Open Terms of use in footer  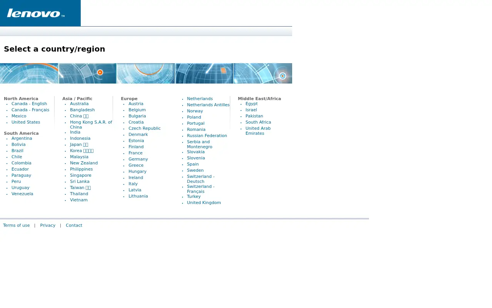(x=16, y=225)
